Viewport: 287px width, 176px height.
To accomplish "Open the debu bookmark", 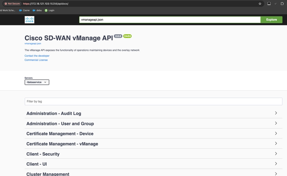I will (37, 10).
